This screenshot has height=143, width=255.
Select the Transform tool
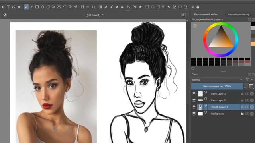pyautogui.click(x=82, y=7)
